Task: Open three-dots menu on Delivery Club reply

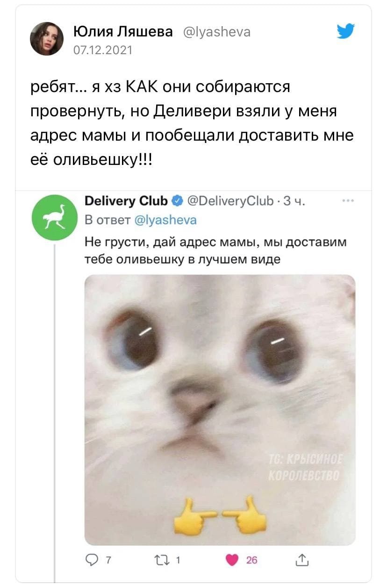Action: point(348,201)
